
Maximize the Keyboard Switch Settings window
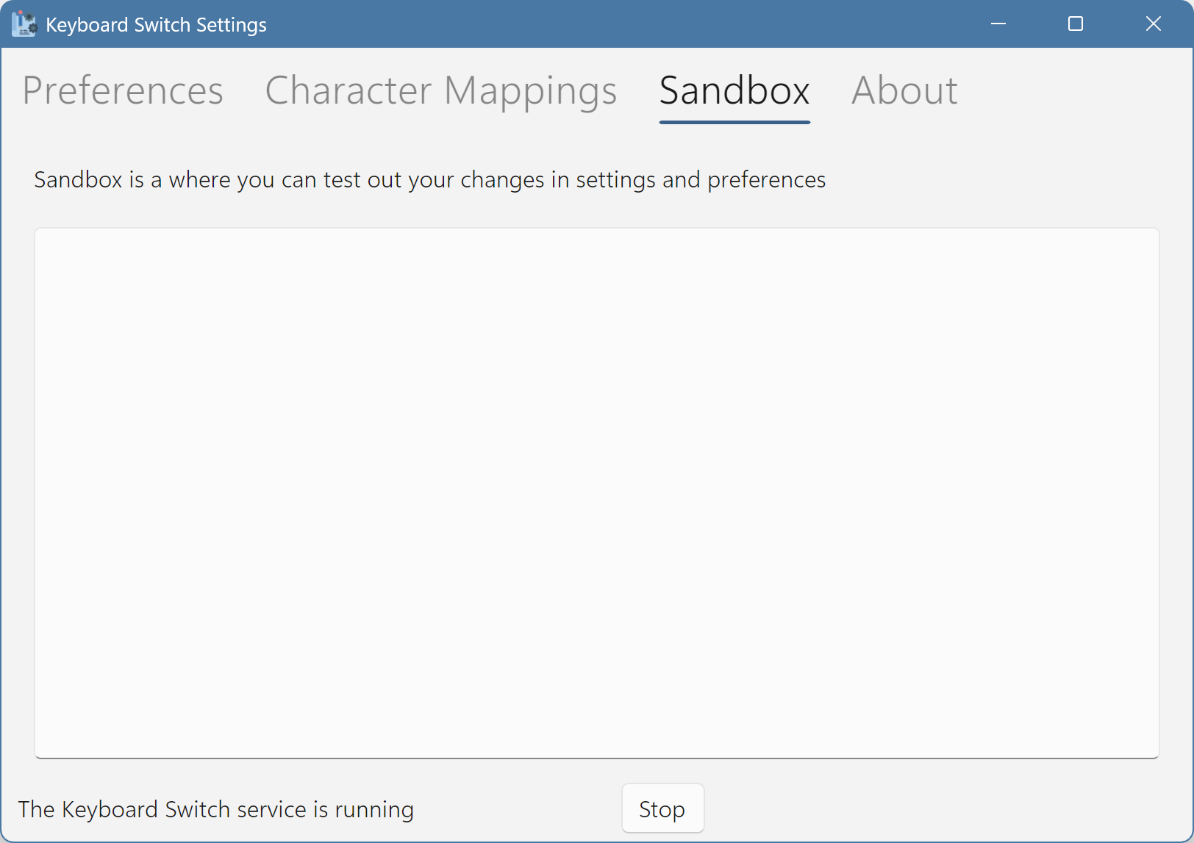(1076, 24)
